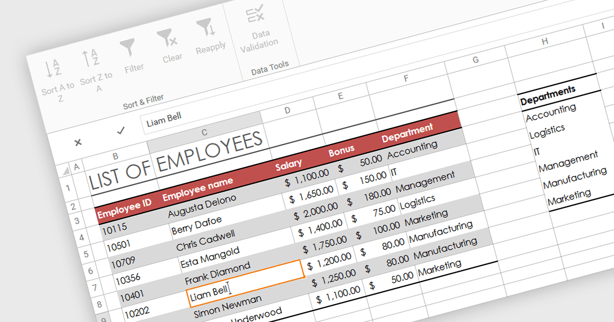Image resolution: width=614 pixels, height=322 pixels.
Task: Click the Department column header cell
Action: click(x=407, y=133)
